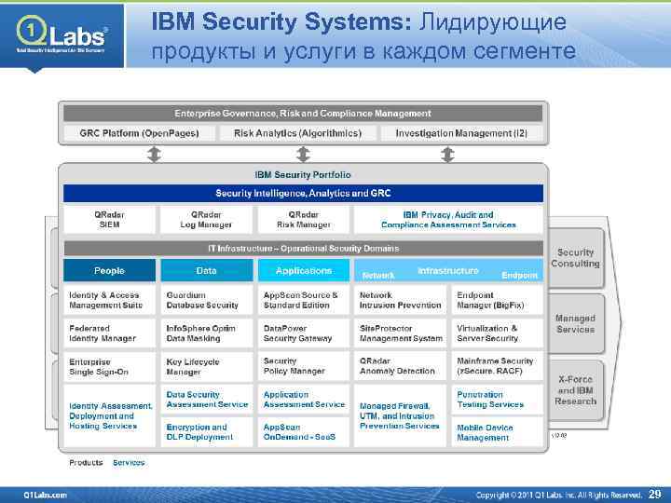Select the Investigation Management (i2) box
671x503 pixels.
click(461, 133)
